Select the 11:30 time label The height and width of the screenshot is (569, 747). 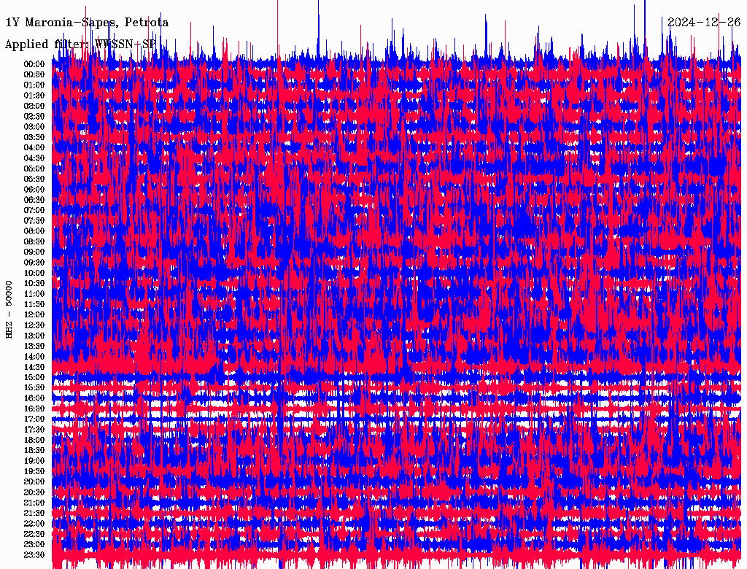[x=34, y=304]
